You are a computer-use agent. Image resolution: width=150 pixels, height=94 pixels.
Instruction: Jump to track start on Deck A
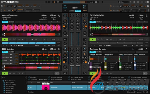point(3,34)
